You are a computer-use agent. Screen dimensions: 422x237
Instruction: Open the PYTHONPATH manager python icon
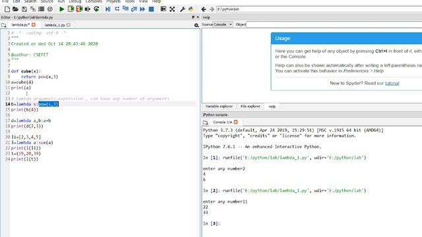coord(191,9)
